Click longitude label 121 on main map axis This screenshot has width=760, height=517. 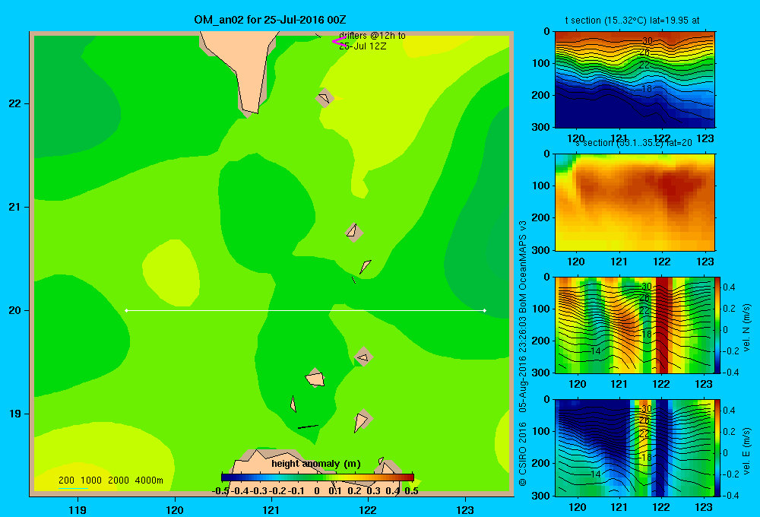271,509
